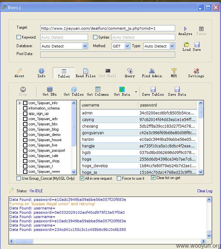Check the com_1jiayuan_info database checkbox
Image resolution: width=221 pixels, height=249 pixels.
pyautogui.click(x=25, y=103)
